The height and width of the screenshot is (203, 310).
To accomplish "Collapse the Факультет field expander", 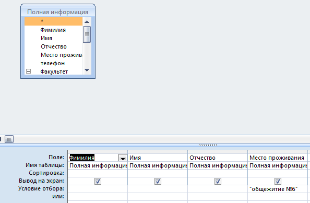I will (x=29, y=71).
